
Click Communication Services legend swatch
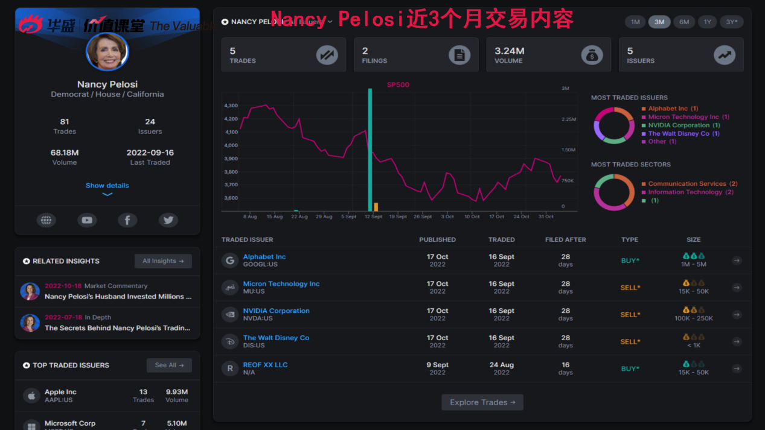[644, 184]
